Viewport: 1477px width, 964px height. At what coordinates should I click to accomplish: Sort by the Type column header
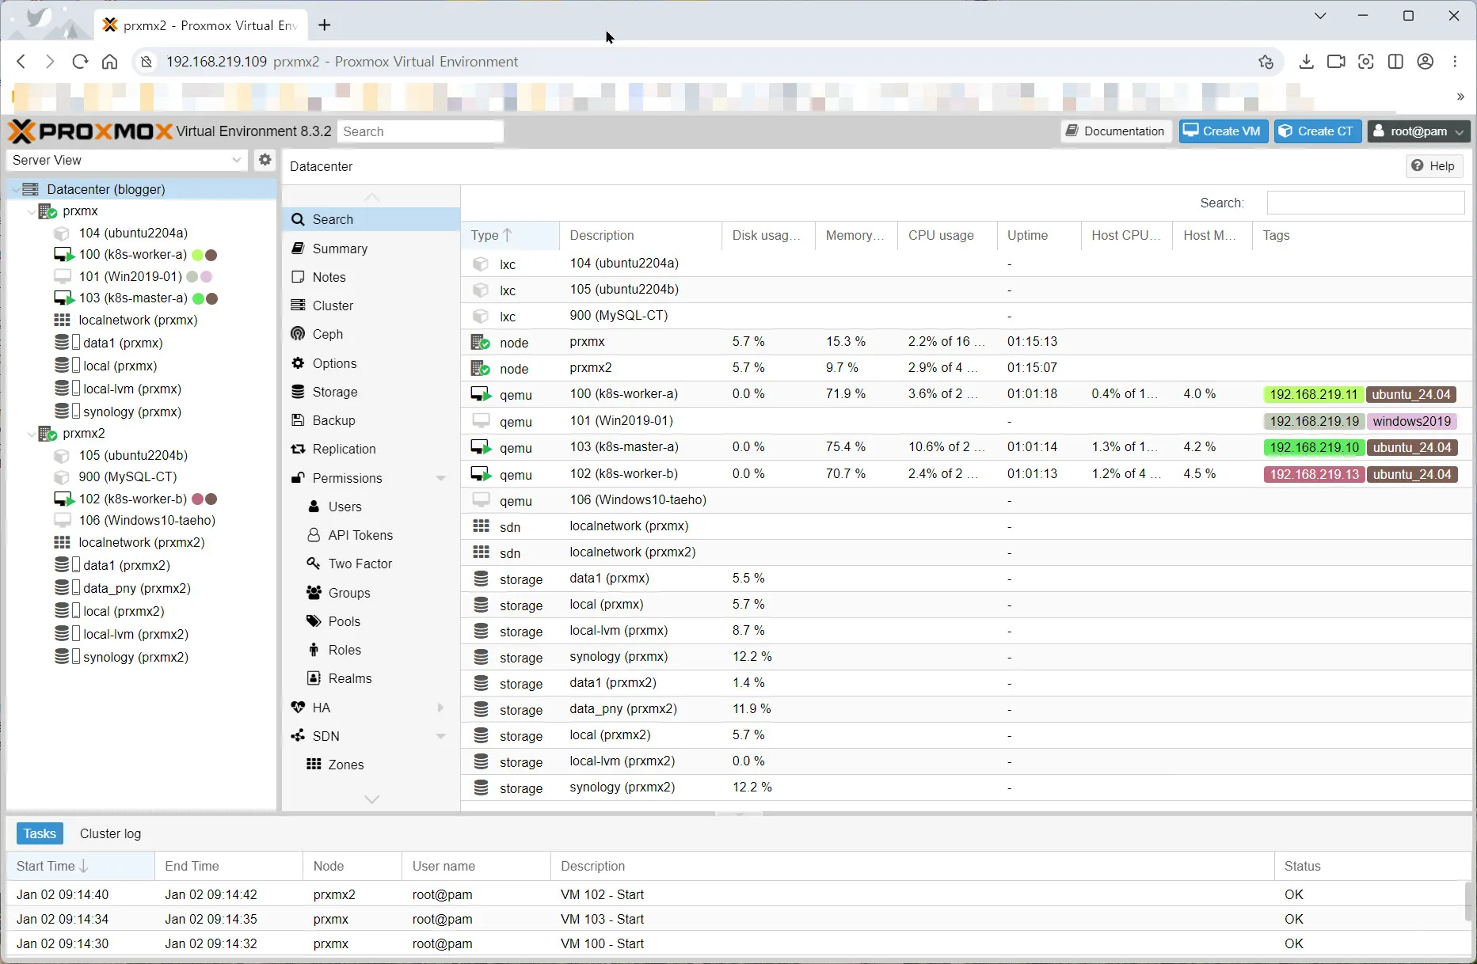pyautogui.click(x=510, y=235)
